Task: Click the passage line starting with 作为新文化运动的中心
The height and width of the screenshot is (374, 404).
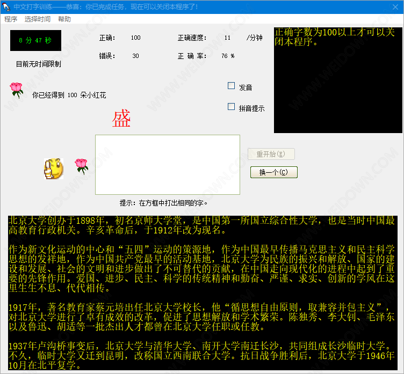Action: [201, 249]
